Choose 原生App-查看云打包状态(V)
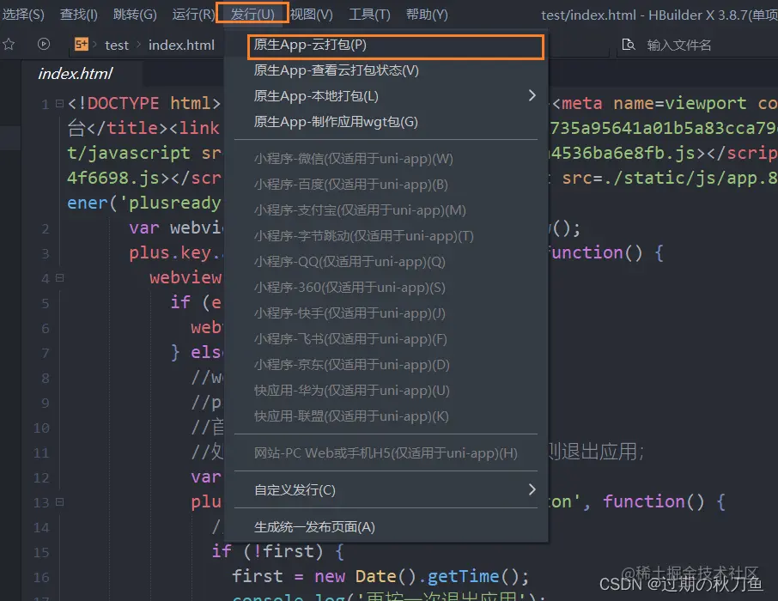Image resolution: width=778 pixels, height=601 pixels. tap(386, 70)
